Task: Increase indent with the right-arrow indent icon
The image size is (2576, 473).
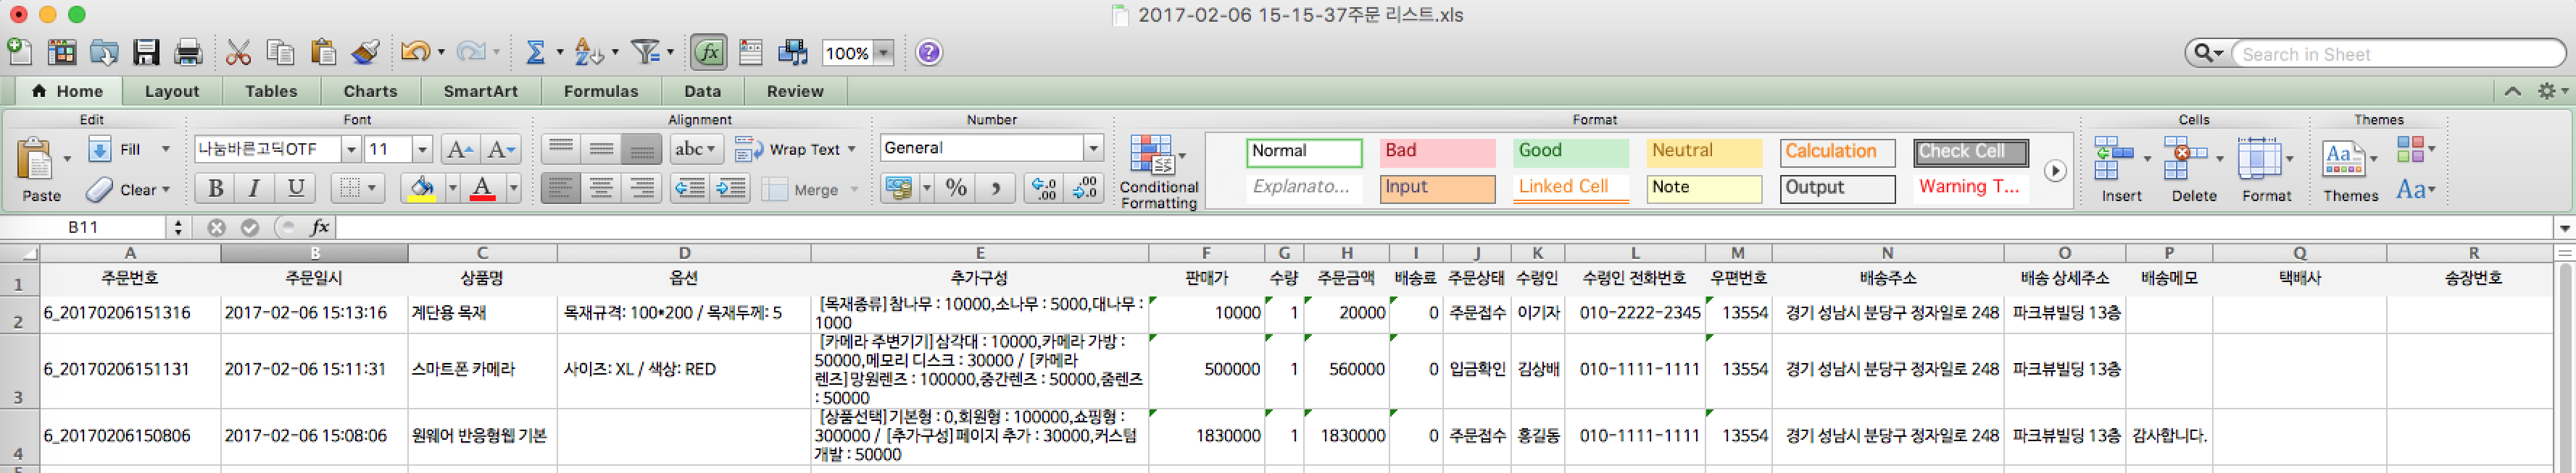Action: pos(731,187)
